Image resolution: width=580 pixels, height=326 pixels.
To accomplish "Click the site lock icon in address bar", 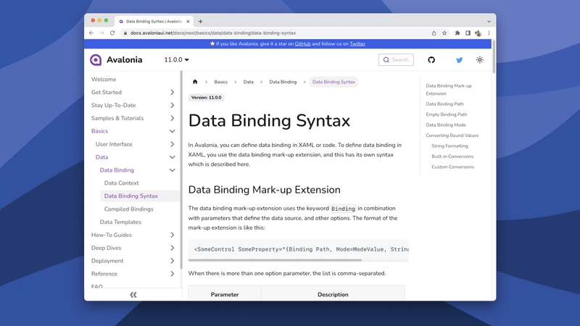I will (125, 33).
